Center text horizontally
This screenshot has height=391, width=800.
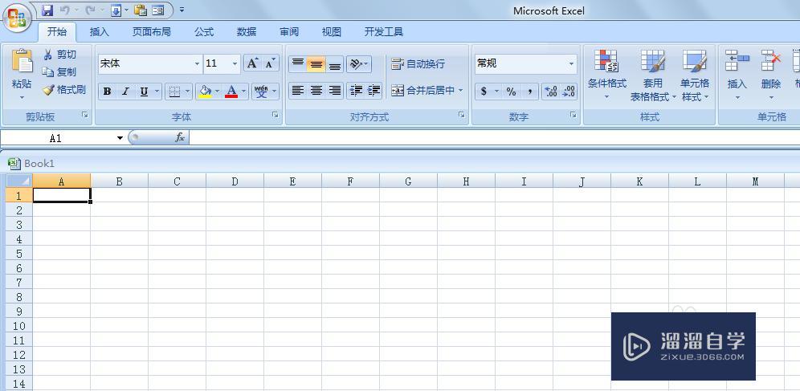click(316, 91)
